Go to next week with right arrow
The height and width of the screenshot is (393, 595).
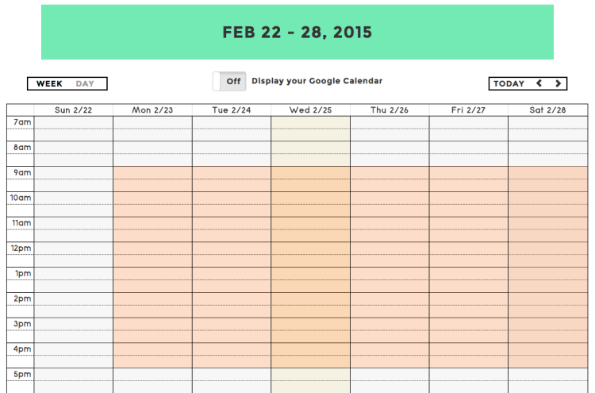[558, 83]
